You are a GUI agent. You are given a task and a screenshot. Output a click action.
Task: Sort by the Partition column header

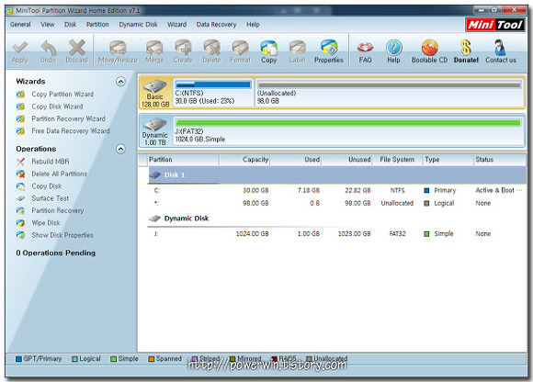click(x=183, y=160)
